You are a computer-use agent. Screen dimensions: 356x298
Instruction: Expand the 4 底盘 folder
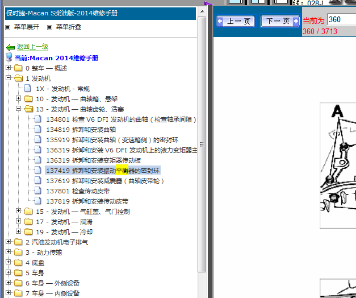(x=8, y=262)
